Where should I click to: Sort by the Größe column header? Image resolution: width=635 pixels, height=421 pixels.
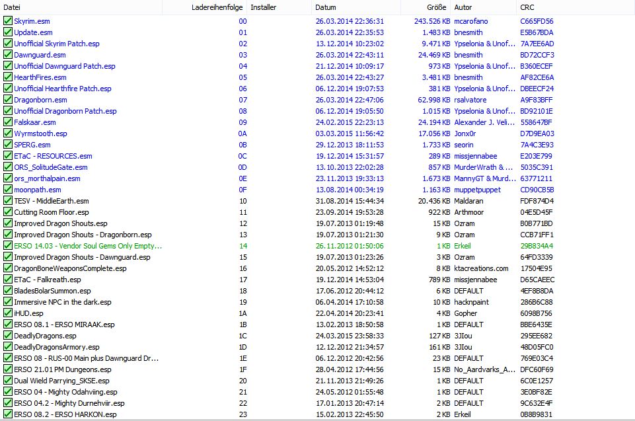tap(436, 7)
